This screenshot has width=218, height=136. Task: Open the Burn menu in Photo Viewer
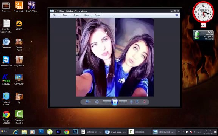coord(88,15)
